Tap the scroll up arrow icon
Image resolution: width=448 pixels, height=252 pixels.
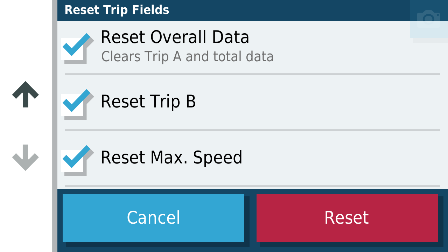click(25, 94)
